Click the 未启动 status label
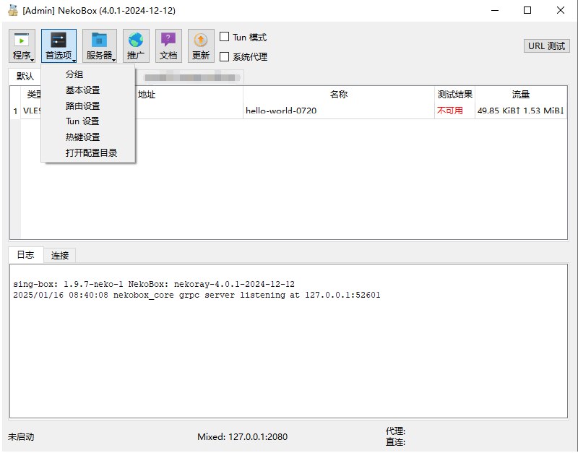 tap(21, 437)
